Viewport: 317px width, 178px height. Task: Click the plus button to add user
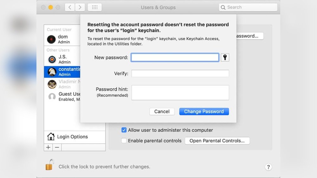pyautogui.click(x=48, y=147)
